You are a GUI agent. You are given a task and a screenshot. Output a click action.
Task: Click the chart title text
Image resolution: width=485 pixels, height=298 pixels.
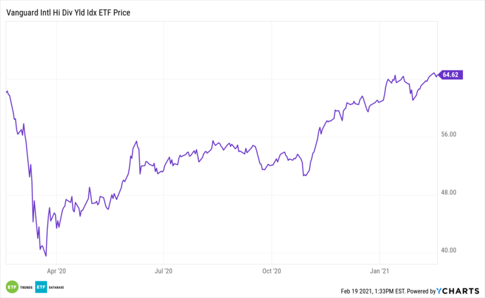coord(68,11)
